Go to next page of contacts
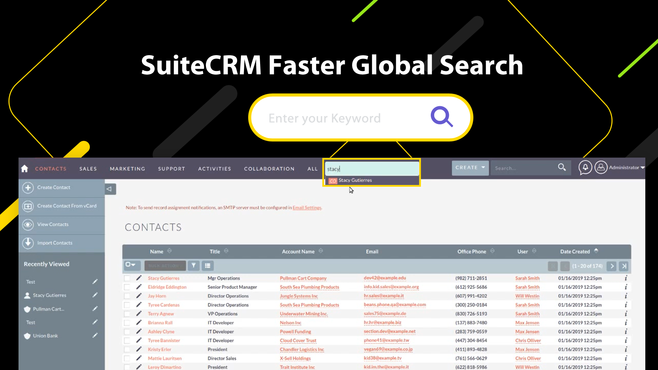The width and height of the screenshot is (658, 370). coord(612,266)
